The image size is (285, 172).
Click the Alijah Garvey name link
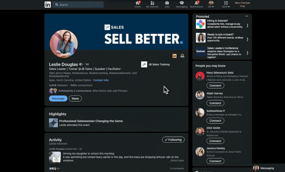tap(215, 93)
